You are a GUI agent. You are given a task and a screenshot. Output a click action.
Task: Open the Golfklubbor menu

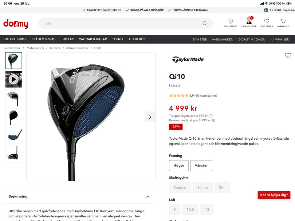[15, 39]
